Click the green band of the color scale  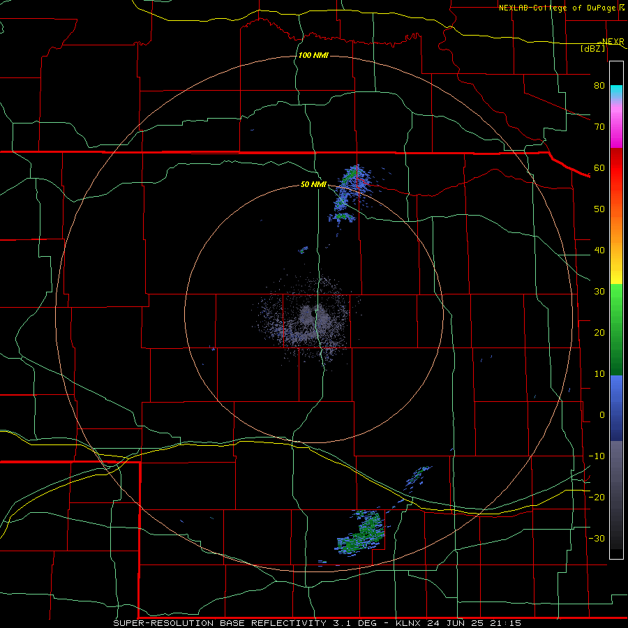tap(616, 329)
